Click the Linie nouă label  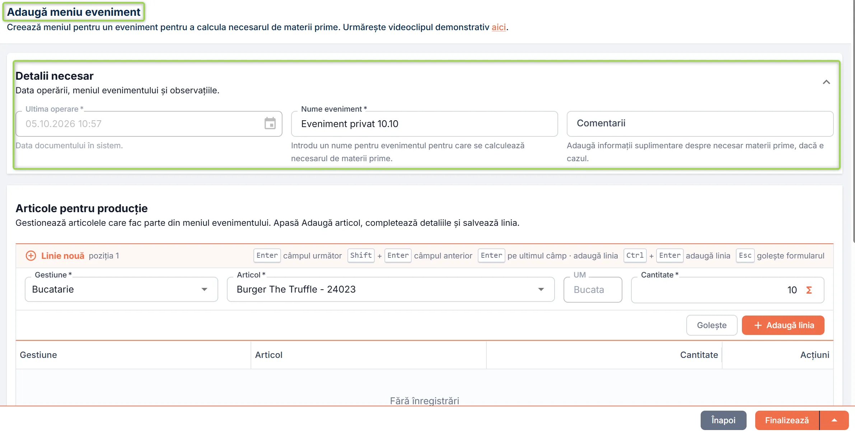pos(63,256)
